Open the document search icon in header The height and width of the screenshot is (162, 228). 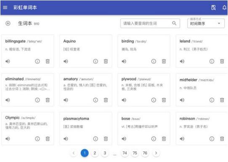click(213, 8)
